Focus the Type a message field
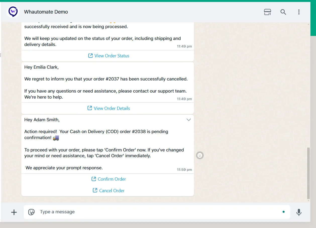Viewport: 316px width, 228px height. coord(157,212)
